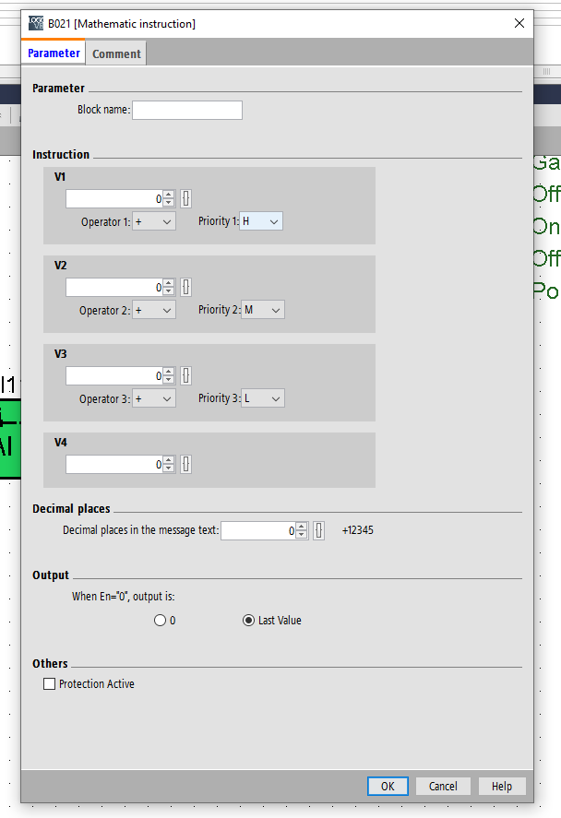Click reference icon next to Decimal places field

pos(319,531)
